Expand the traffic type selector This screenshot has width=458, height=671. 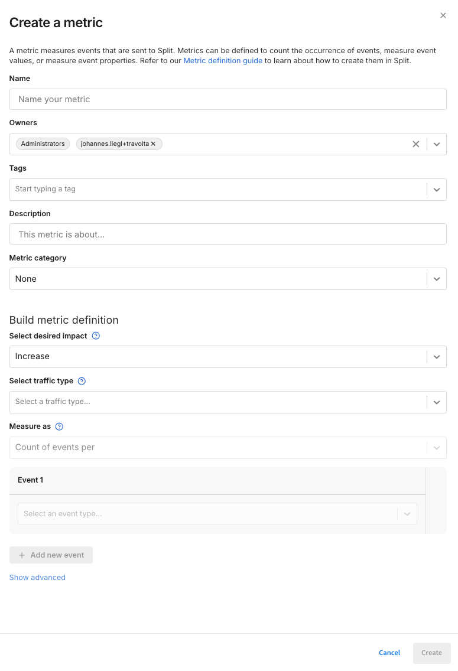[x=437, y=402]
